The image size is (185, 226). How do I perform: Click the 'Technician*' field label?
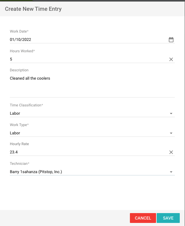point(19,164)
